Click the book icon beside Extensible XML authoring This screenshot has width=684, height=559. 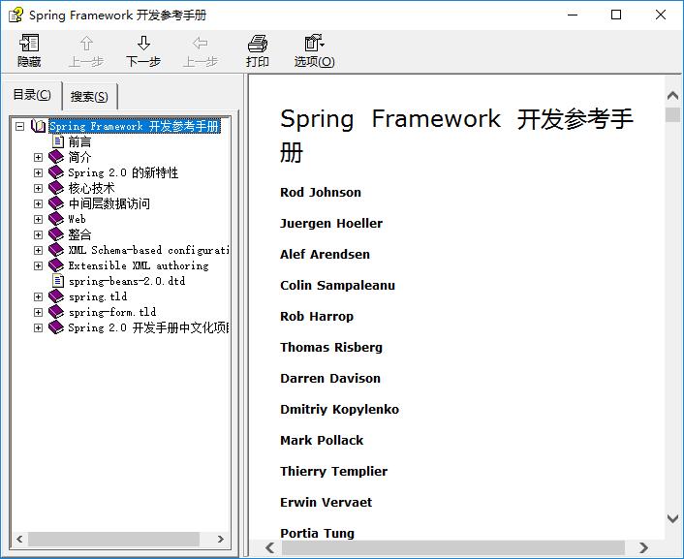(x=56, y=265)
